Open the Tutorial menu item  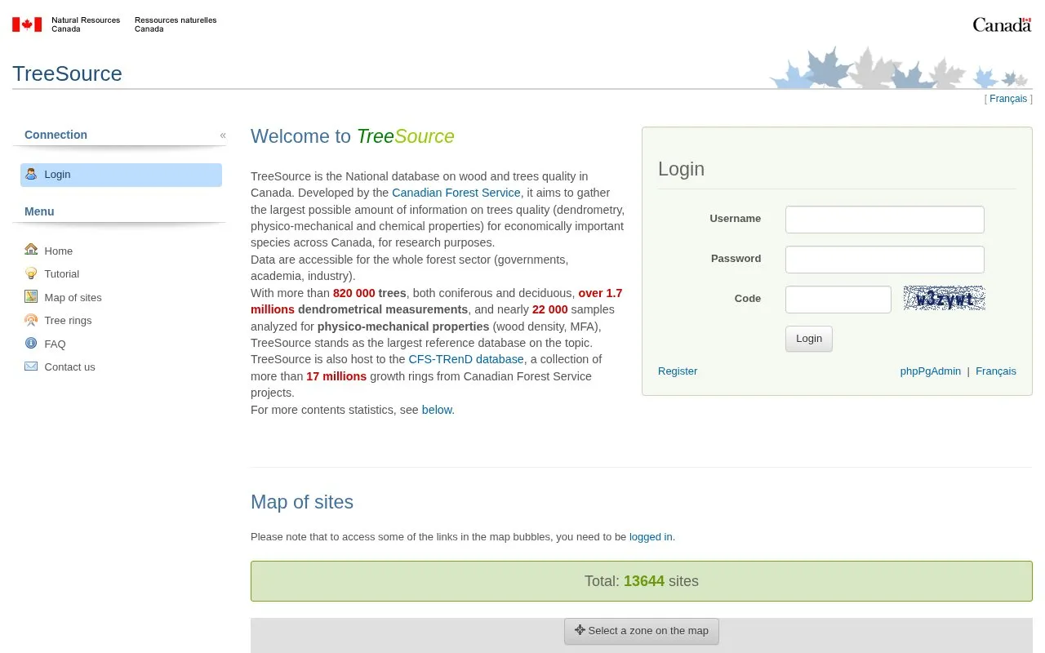pos(62,274)
